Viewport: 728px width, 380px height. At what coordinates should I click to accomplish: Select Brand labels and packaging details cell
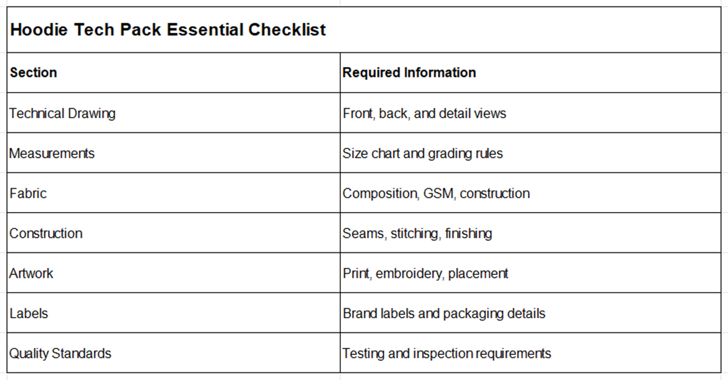pos(530,313)
